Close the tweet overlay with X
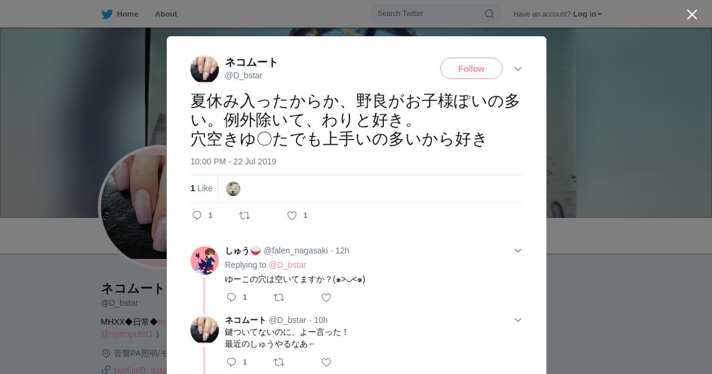Viewport: 712px width, 374px height. tap(692, 14)
